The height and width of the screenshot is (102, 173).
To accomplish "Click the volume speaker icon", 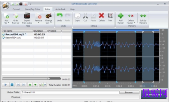I will tap(41, 85).
